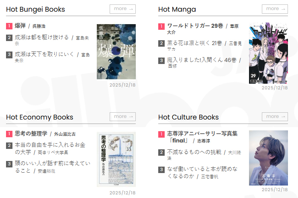Click the 思考の整理学 book cover
The width and height of the screenshot is (298, 198).
click(x=116, y=159)
